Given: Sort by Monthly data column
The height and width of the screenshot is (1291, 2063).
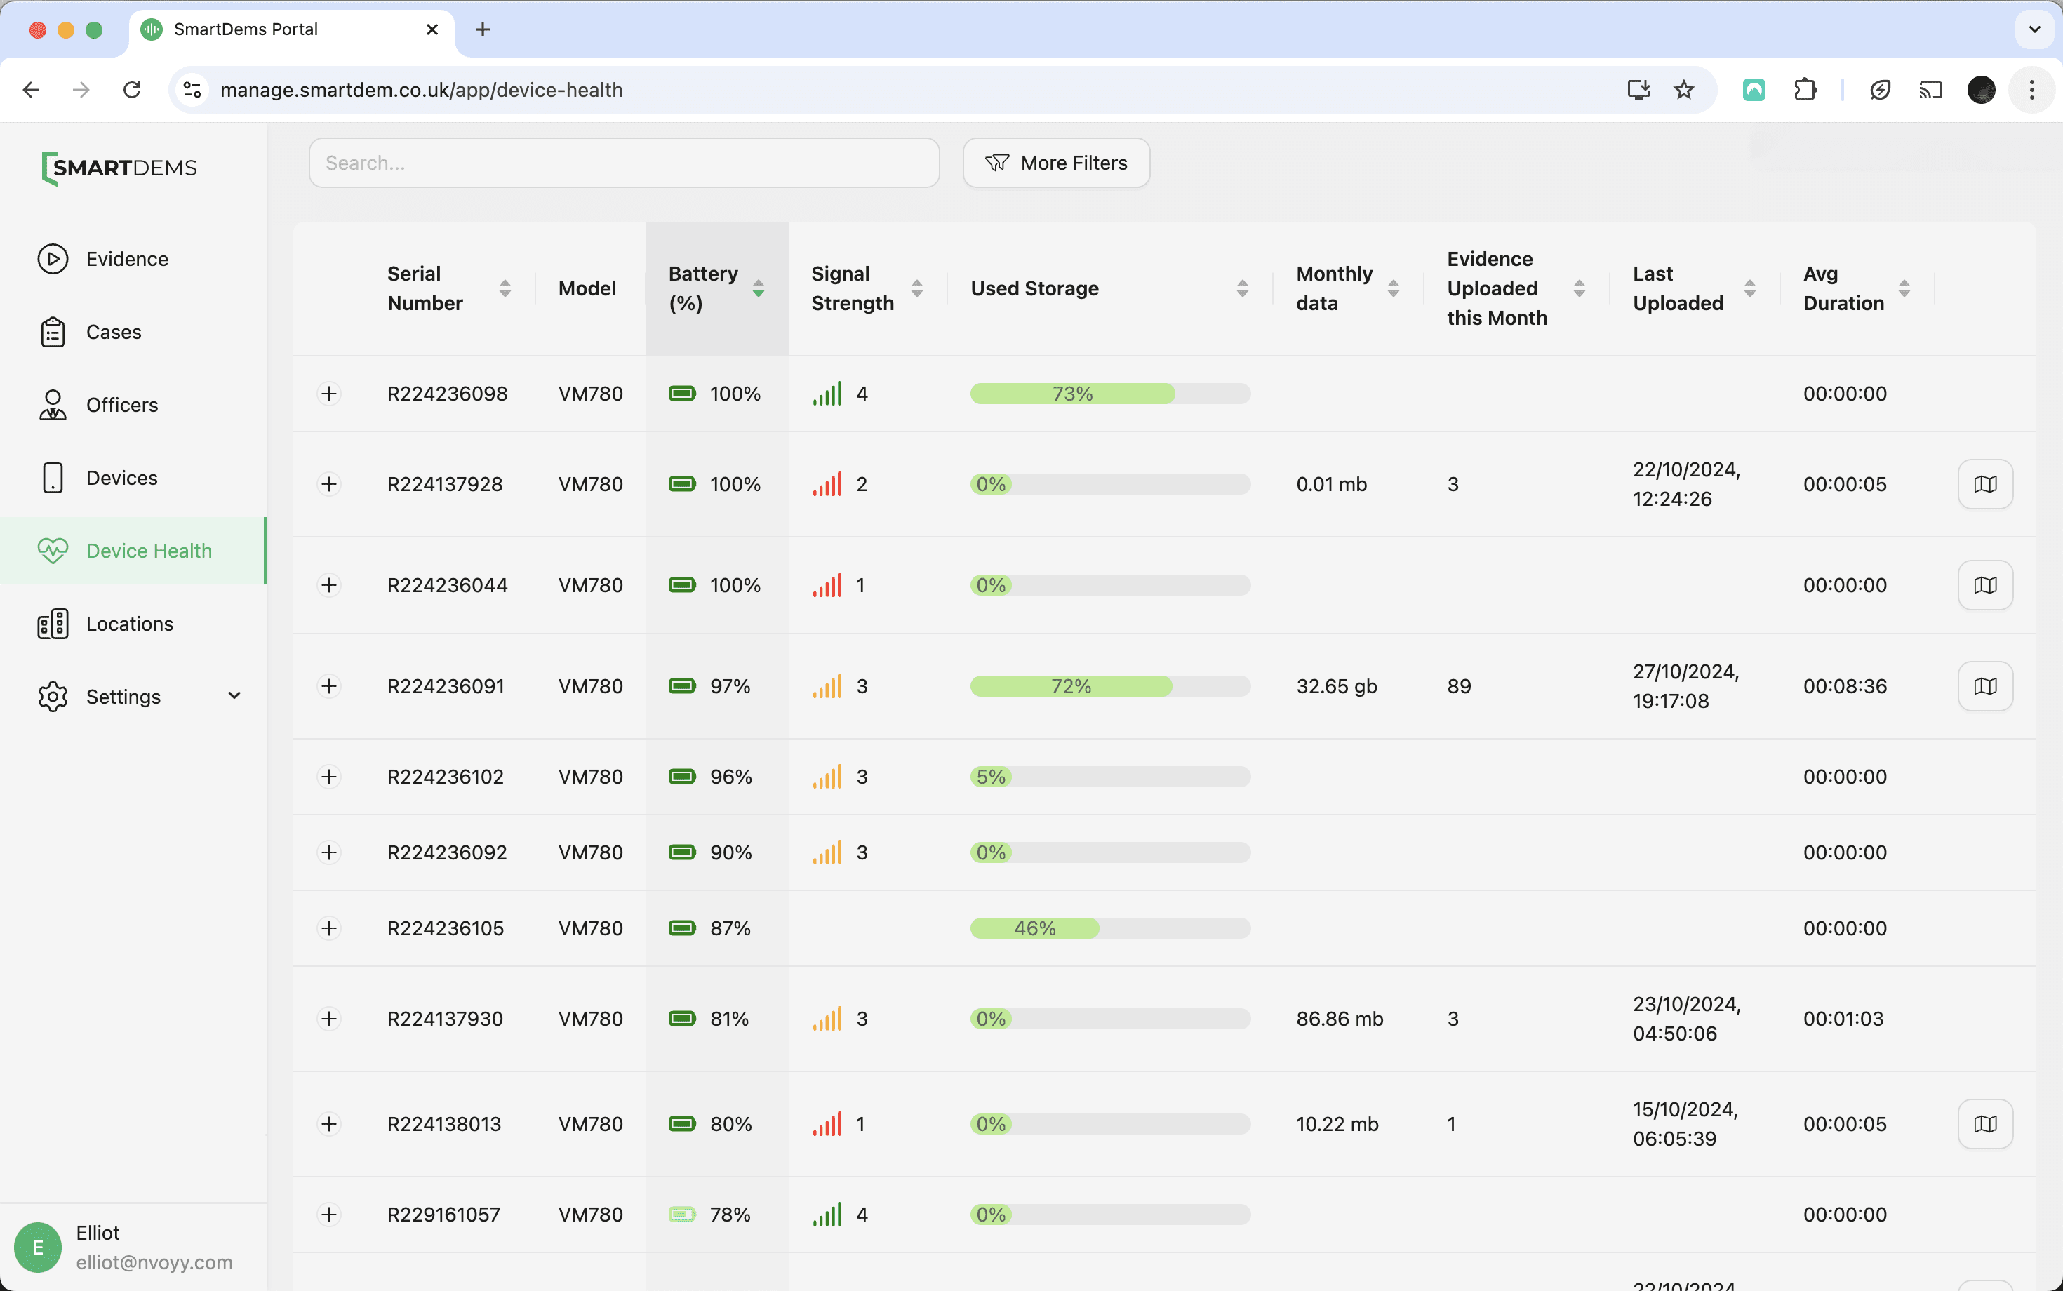Looking at the screenshot, I should (1394, 288).
